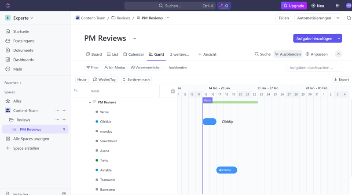Open the KI assistant button

(x=224, y=6)
